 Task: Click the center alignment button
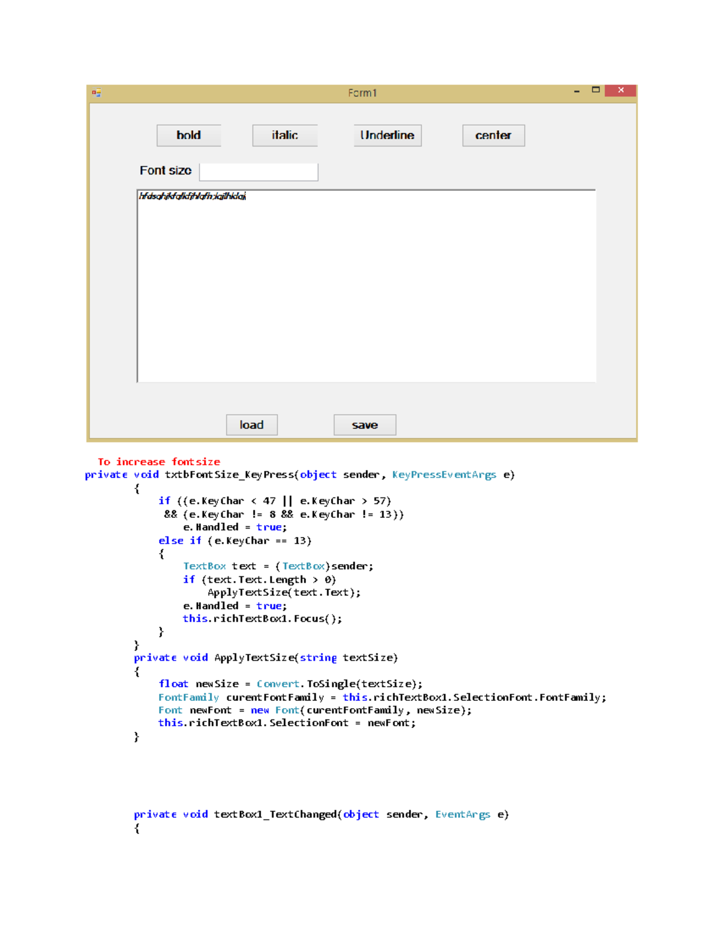pyautogui.click(x=493, y=136)
